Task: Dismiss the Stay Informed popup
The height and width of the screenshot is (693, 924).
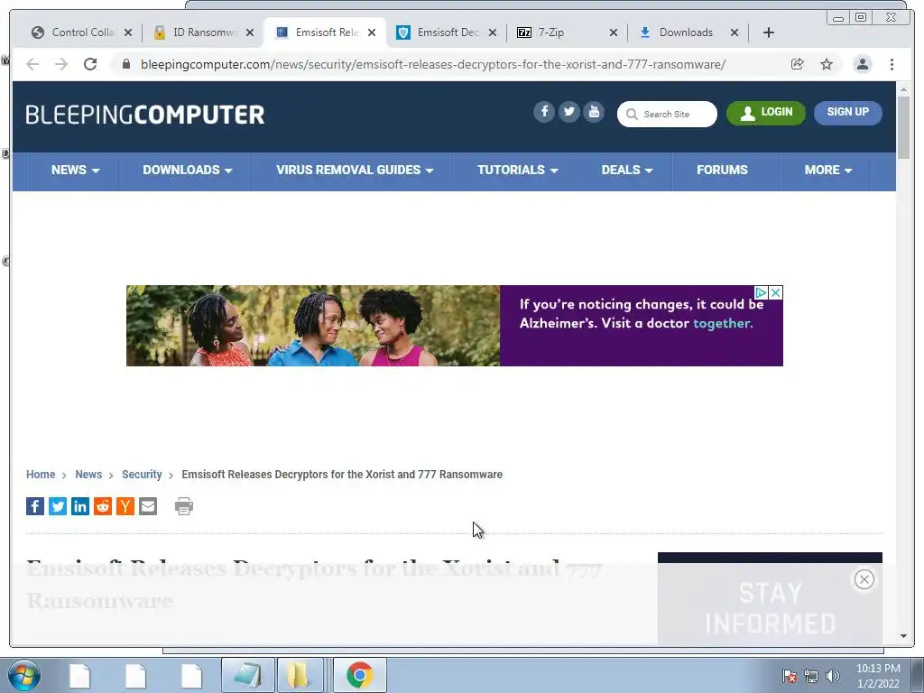Action: click(864, 579)
